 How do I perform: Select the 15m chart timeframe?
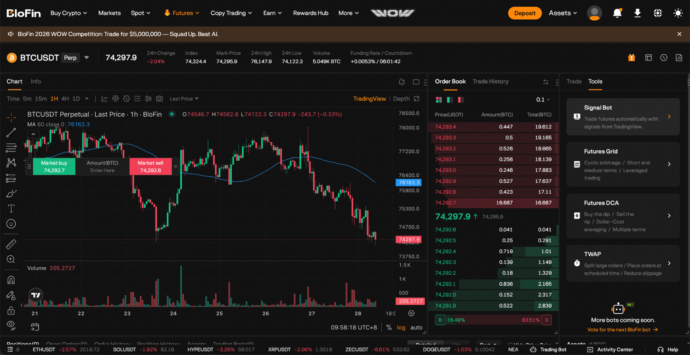41,99
